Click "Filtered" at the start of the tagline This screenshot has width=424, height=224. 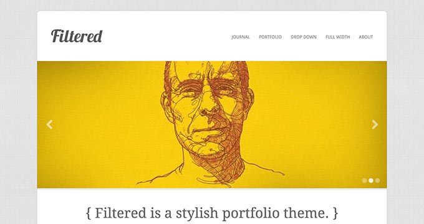click(120, 213)
